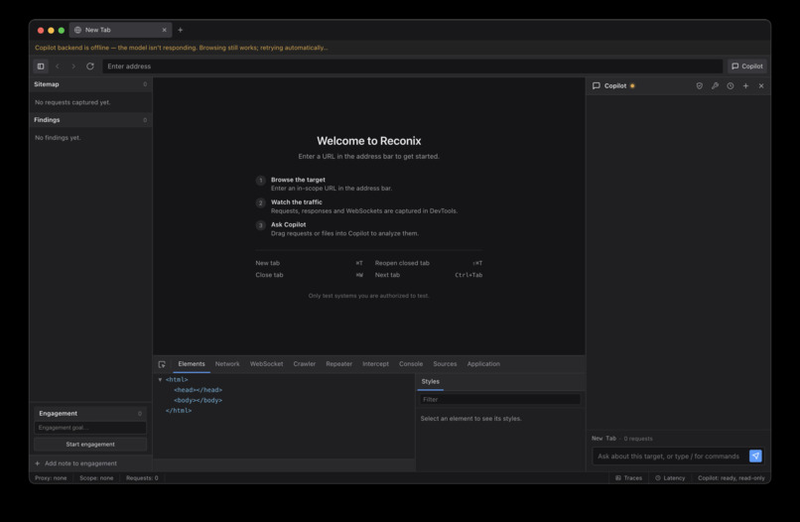Open Traces in the status bar
Viewport: 800px width, 522px height.
(628, 478)
